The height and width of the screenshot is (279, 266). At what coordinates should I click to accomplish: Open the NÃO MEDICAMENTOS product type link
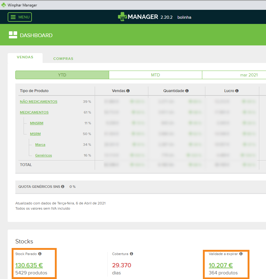pyautogui.click(x=39, y=102)
